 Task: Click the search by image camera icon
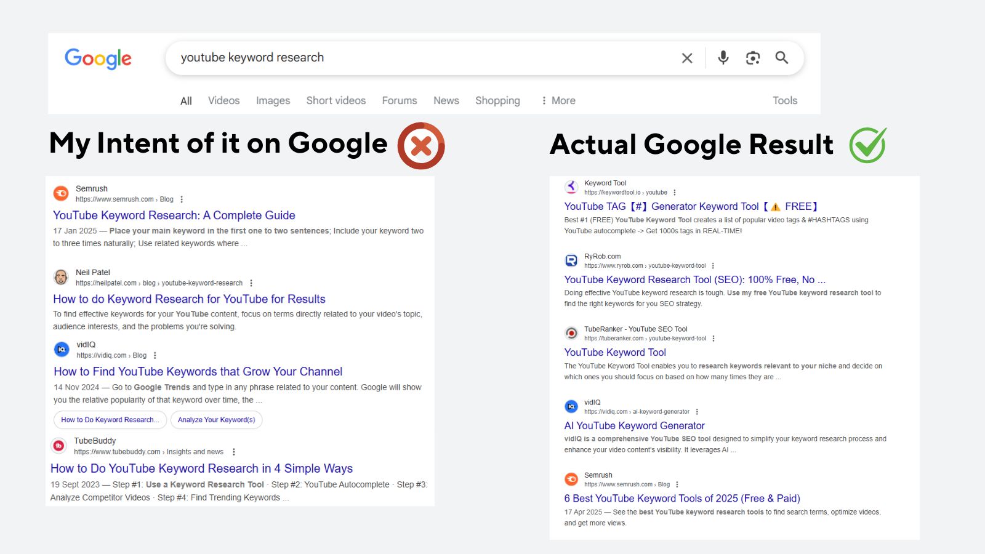[x=752, y=58]
